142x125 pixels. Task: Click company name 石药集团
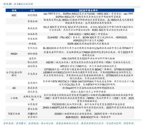pyautogui.click(x=33, y=104)
